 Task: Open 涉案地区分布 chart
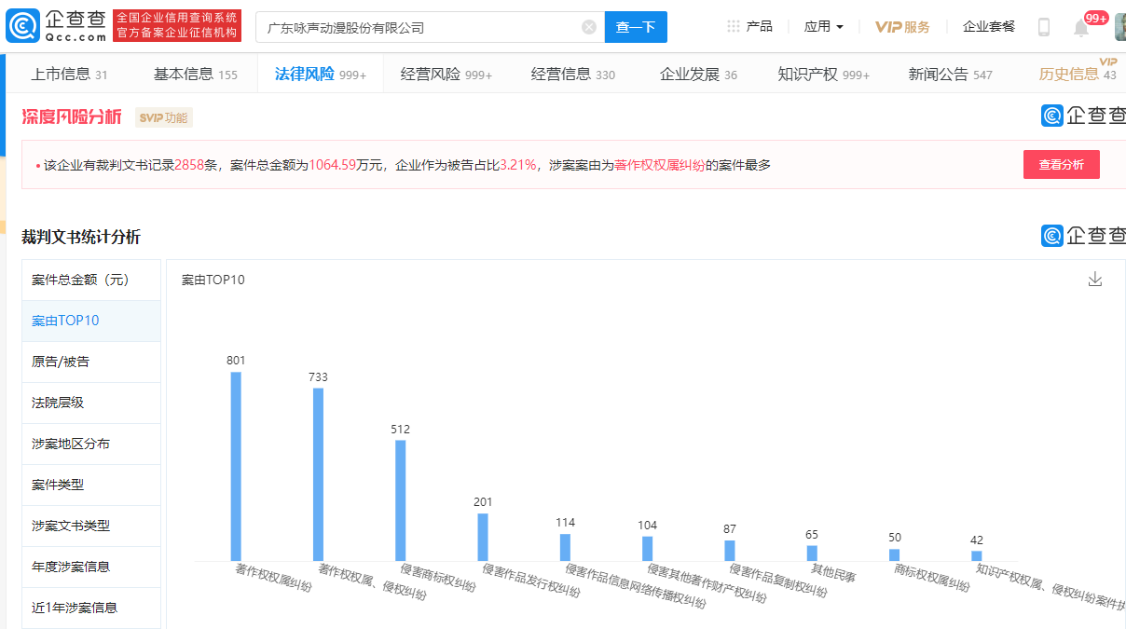[91, 444]
